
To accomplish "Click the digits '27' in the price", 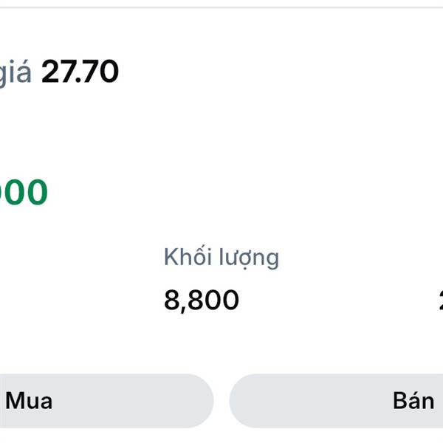I will coord(55,72).
